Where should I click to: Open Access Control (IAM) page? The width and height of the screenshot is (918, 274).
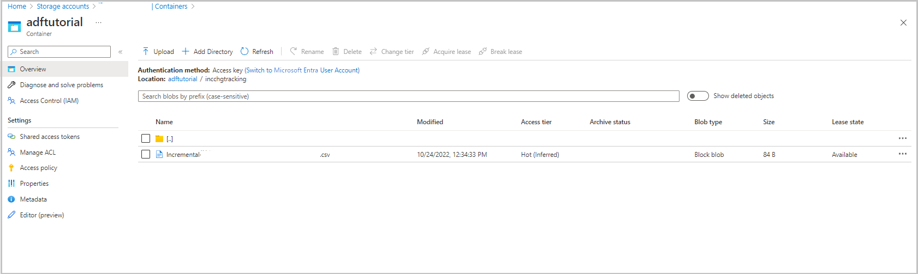click(49, 101)
